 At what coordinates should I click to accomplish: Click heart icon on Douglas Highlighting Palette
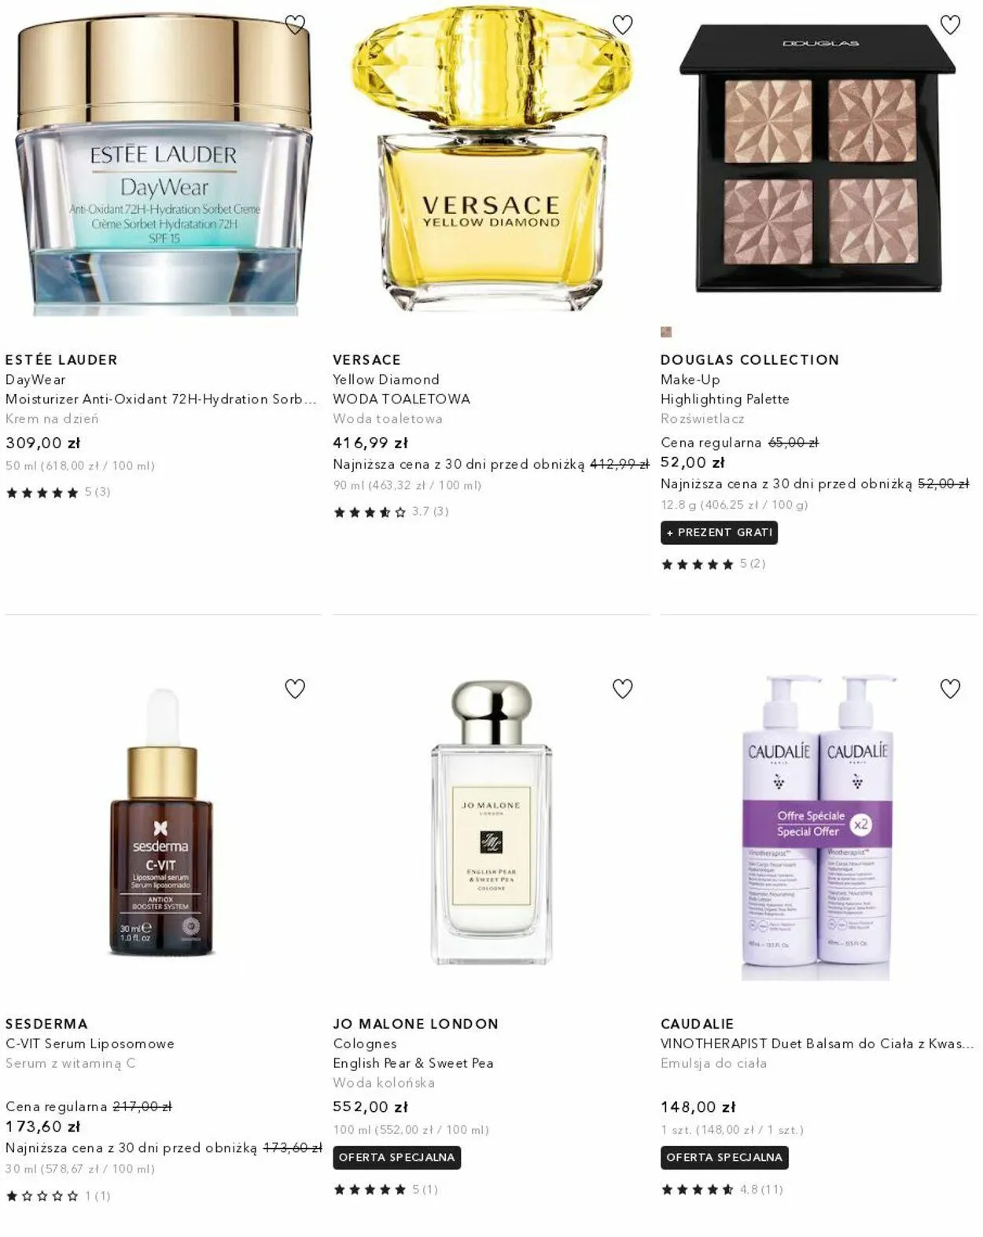[x=950, y=25]
